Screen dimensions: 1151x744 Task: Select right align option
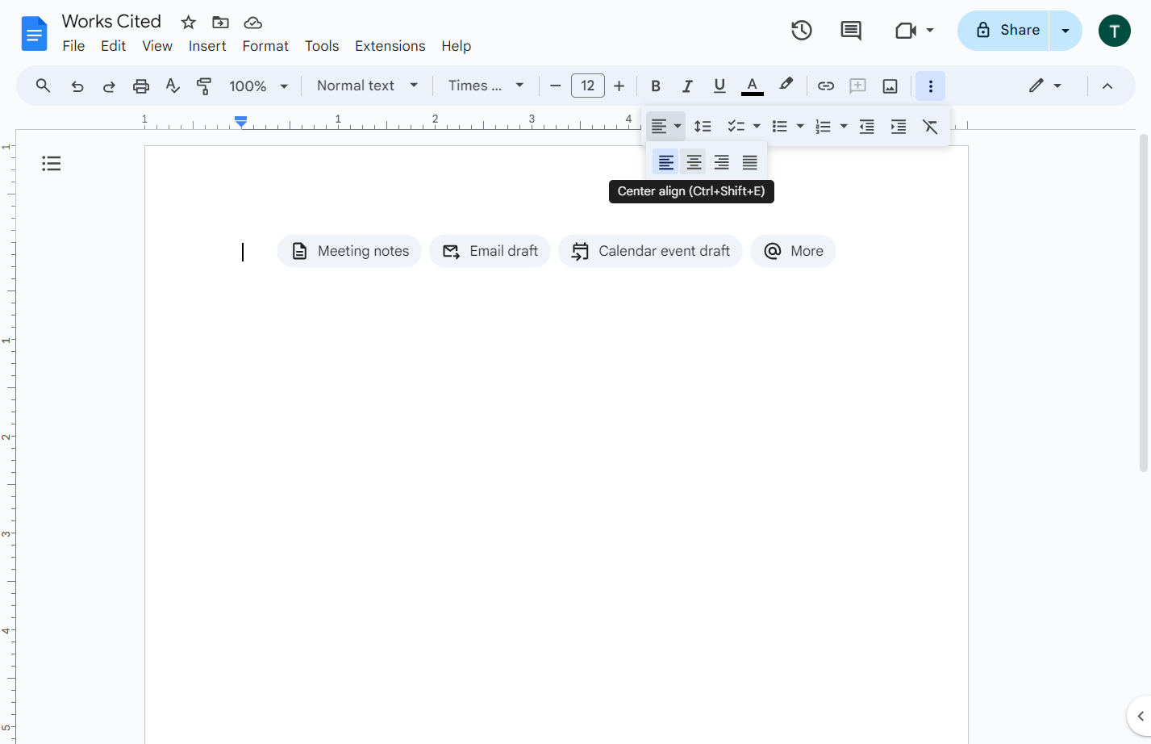pyautogui.click(x=722, y=162)
